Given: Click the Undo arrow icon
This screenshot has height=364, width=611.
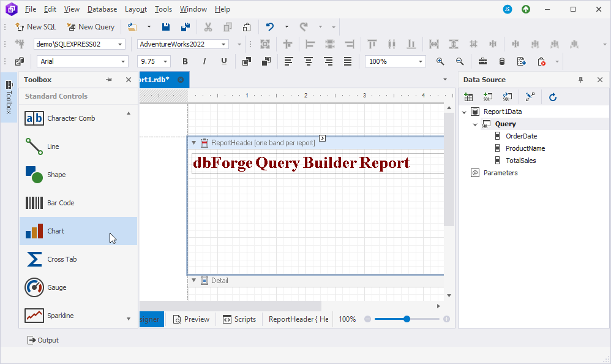Looking at the screenshot, I should pos(269,27).
